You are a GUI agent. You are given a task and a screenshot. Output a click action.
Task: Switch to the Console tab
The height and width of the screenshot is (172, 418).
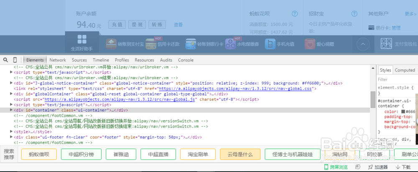[x=186, y=60]
